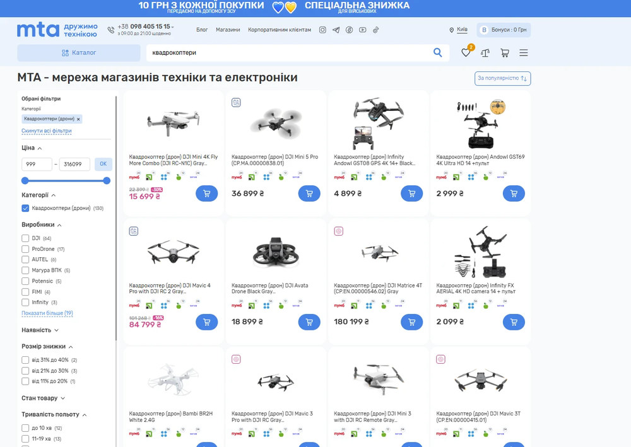Enable the ProDrone manufacturer filter
The image size is (631, 447).
point(25,249)
